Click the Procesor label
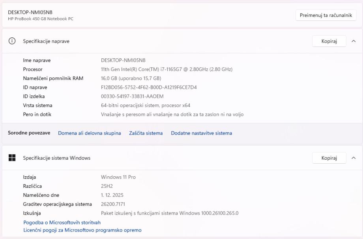 [x=33, y=69]
